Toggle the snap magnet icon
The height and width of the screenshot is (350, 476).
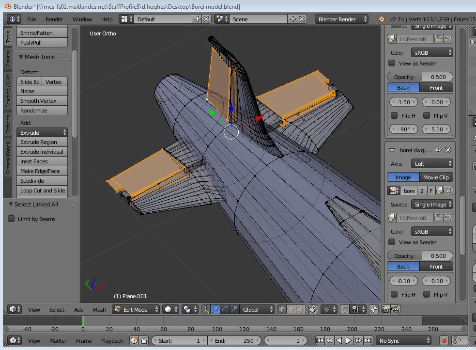coord(345,310)
